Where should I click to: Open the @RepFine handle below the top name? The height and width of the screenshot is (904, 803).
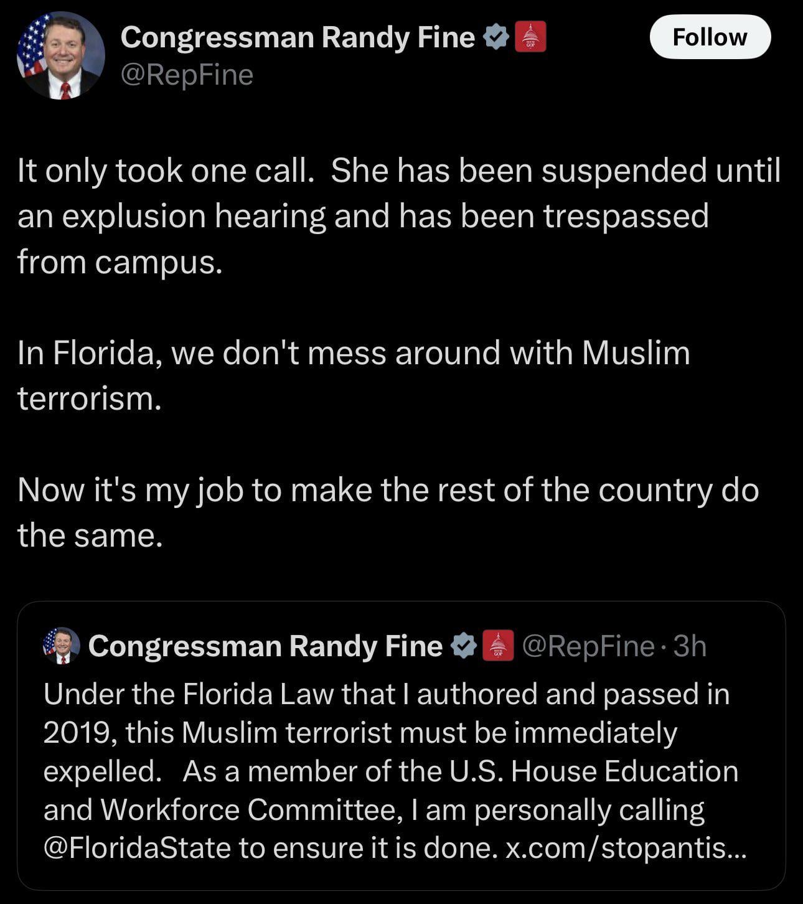click(x=187, y=75)
